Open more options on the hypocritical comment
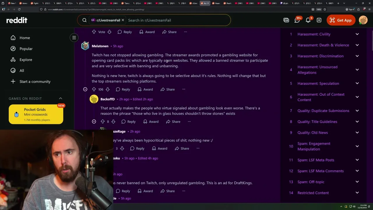373x210 pixels. pos(198,148)
